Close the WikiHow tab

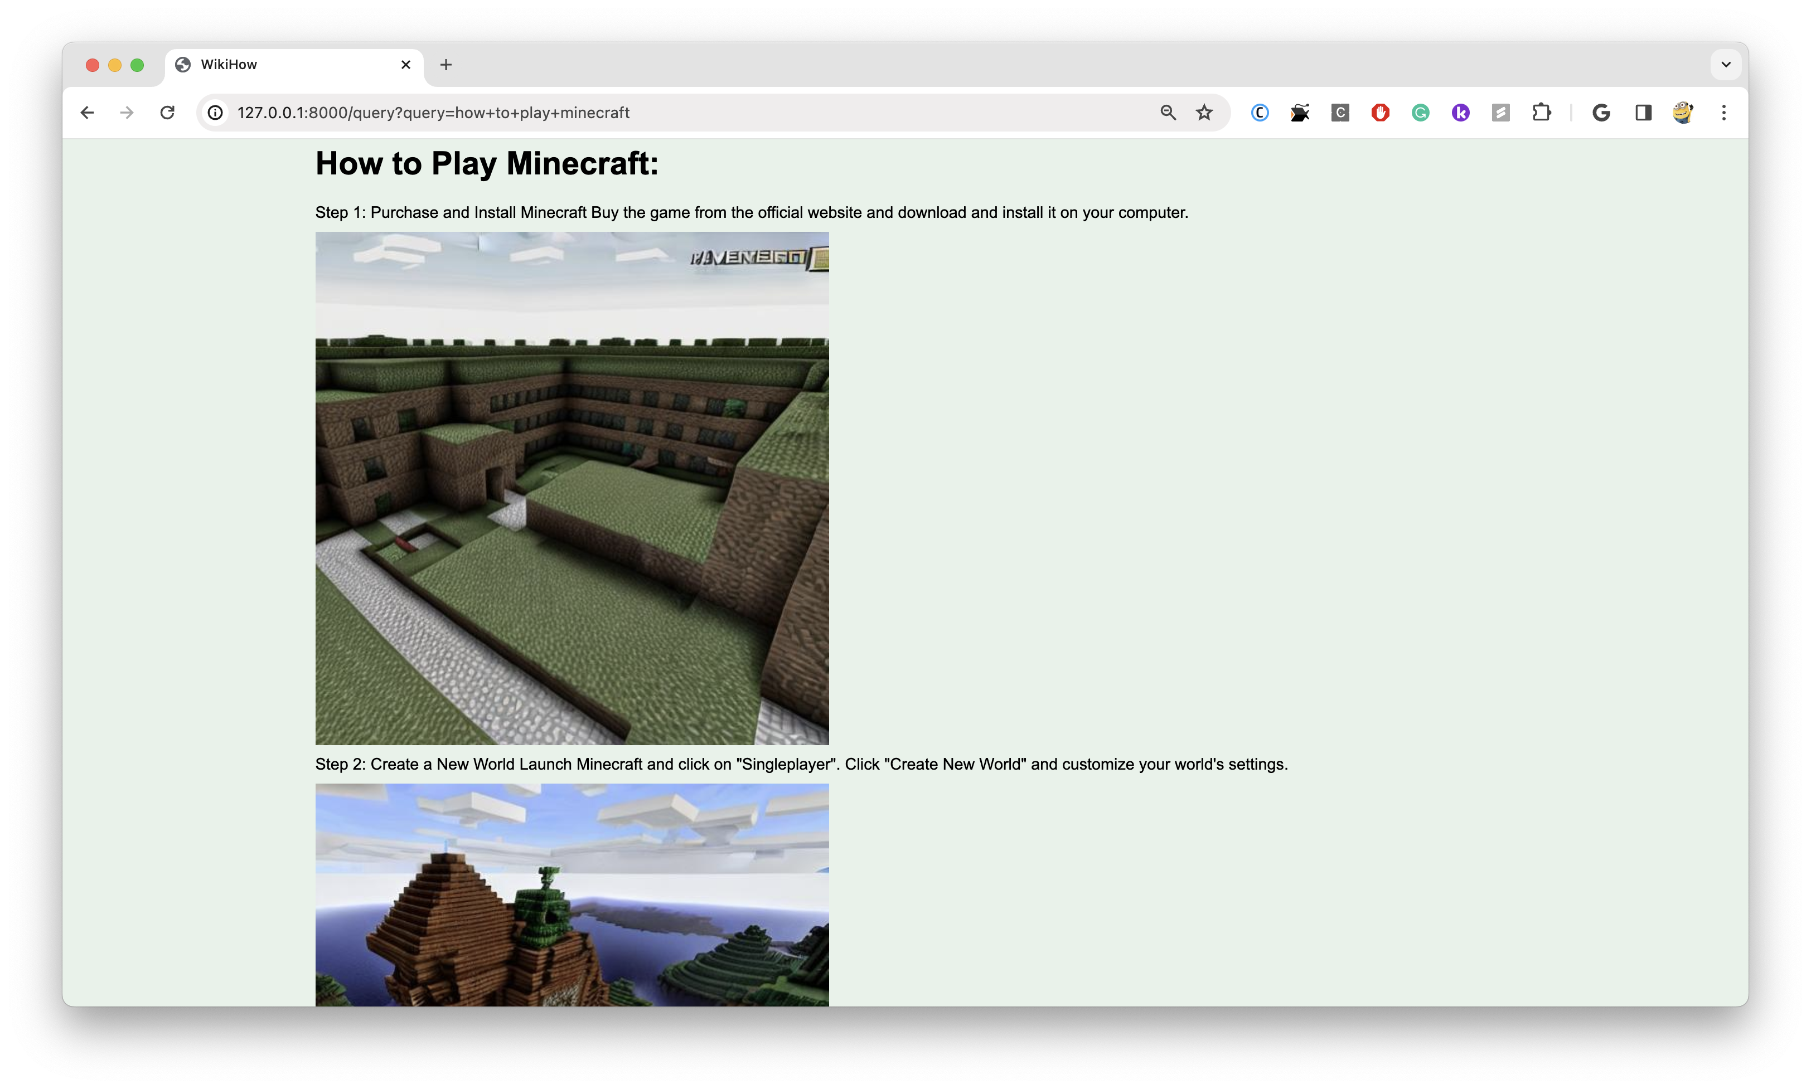[406, 65]
